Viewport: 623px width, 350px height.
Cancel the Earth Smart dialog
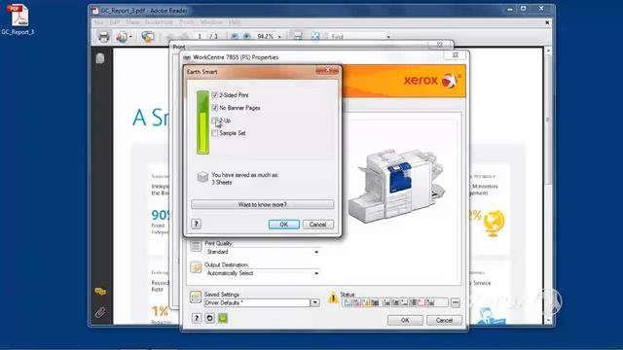tap(318, 225)
